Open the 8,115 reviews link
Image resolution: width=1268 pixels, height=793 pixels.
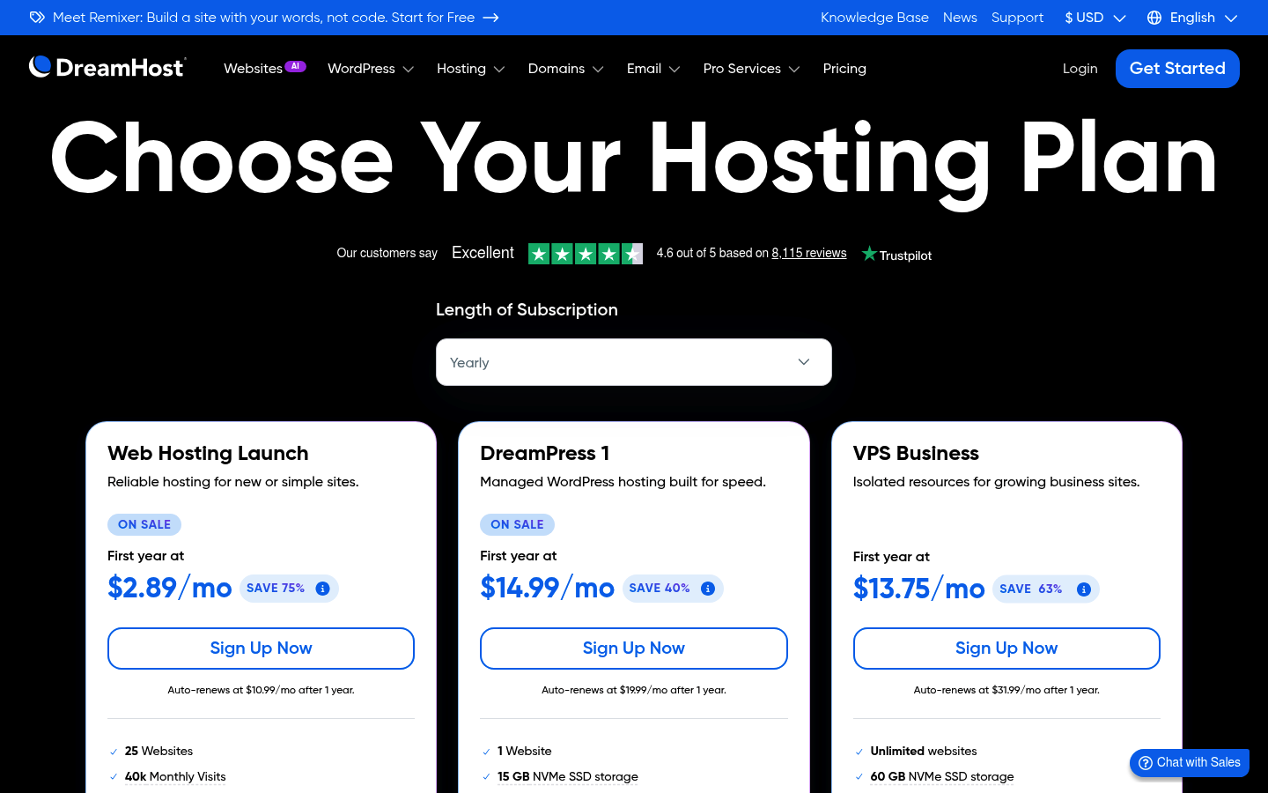pos(808,253)
